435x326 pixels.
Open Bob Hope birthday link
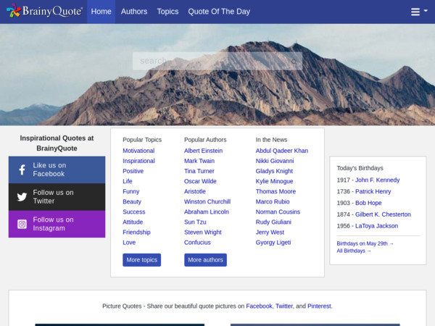tap(368, 203)
